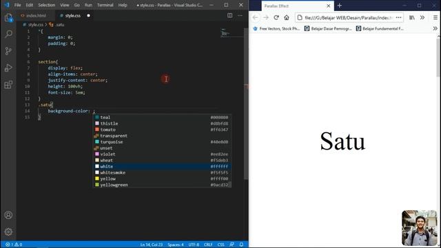The height and width of the screenshot is (248, 441).
Task: Go forward in Firefox browser
Action: pyautogui.click(x=265, y=17)
